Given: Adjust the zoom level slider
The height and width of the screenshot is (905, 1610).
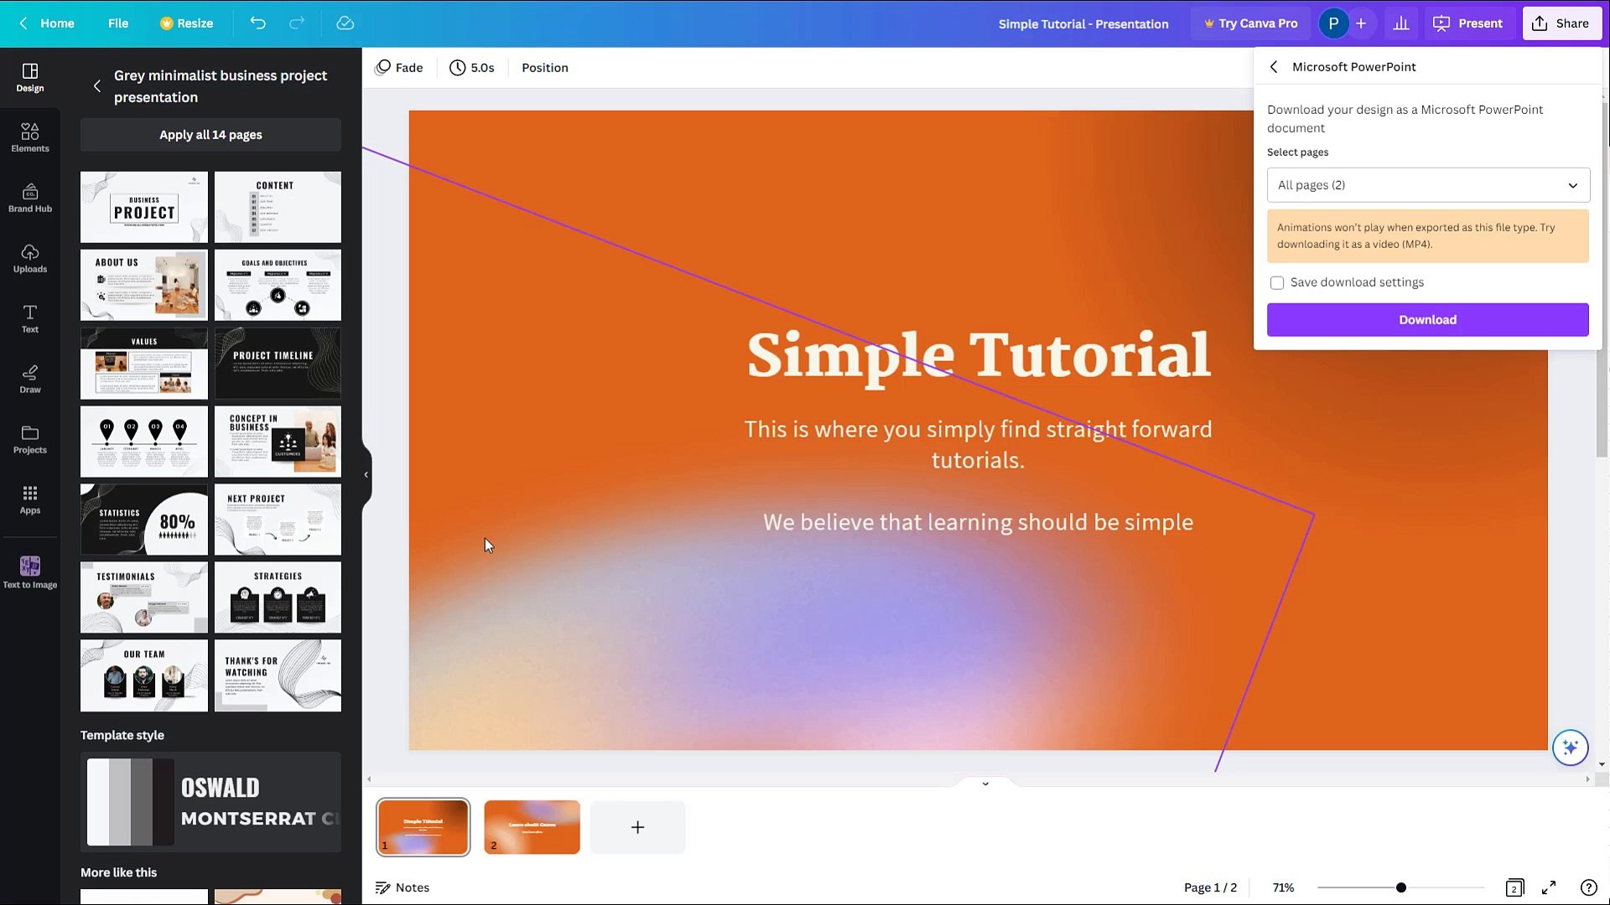Looking at the screenshot, I should 1400,887.
